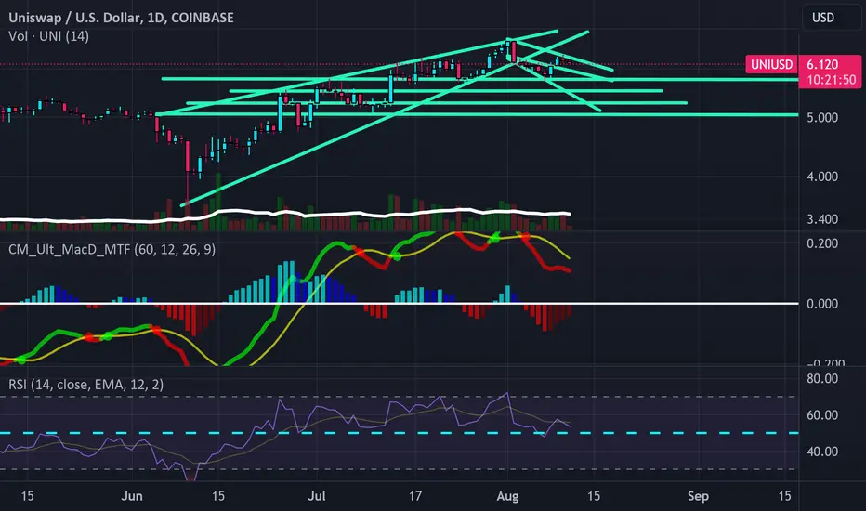Click the 0.000 MACD axis label
Screen dimensions: 866x511
click(x=821, y=304)
